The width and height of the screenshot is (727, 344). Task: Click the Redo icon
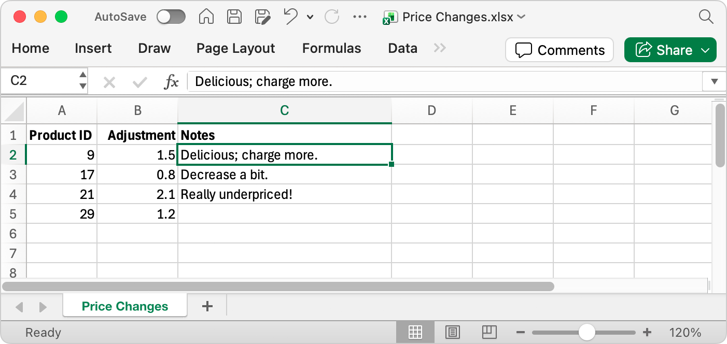coord(331,17)
